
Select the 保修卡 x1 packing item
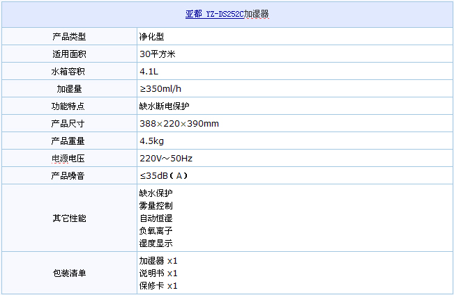158,286
